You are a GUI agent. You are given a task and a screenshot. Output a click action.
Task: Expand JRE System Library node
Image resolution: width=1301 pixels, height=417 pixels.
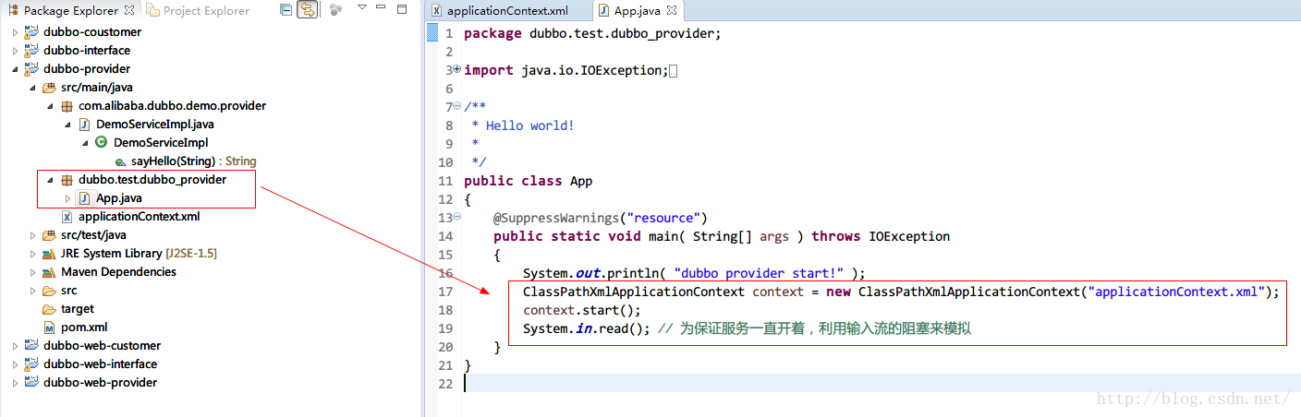[x=33, y=254]
